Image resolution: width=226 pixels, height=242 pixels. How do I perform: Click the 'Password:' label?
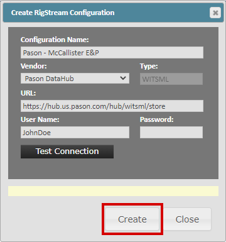pyautogui.click(x=157, y=119)
